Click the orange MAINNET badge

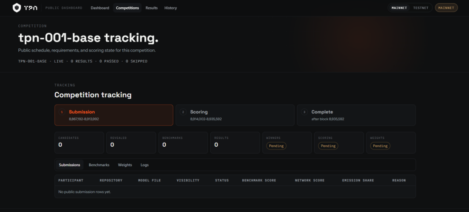point(446,8)
